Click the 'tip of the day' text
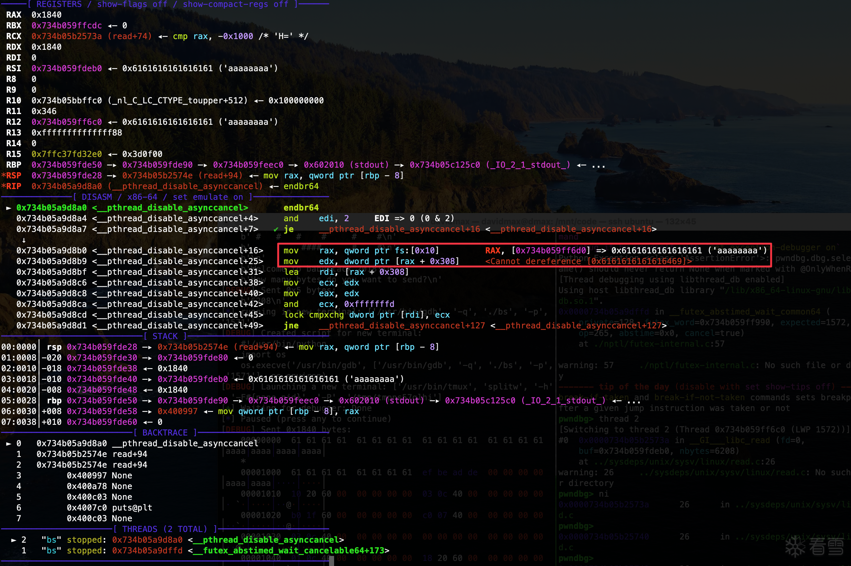 tap(634, 387)
